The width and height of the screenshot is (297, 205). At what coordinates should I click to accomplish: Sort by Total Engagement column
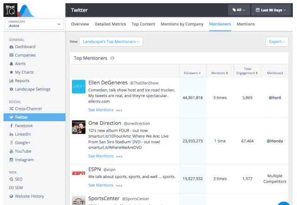[247, 71]
